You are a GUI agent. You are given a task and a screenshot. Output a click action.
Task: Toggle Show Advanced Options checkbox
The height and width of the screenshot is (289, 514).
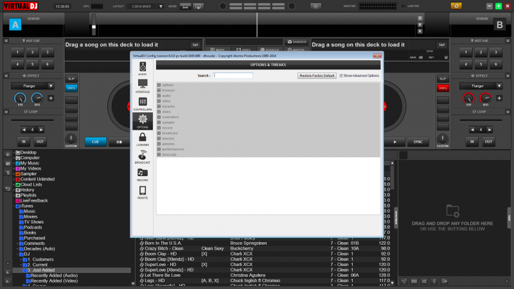pos(341,76)
